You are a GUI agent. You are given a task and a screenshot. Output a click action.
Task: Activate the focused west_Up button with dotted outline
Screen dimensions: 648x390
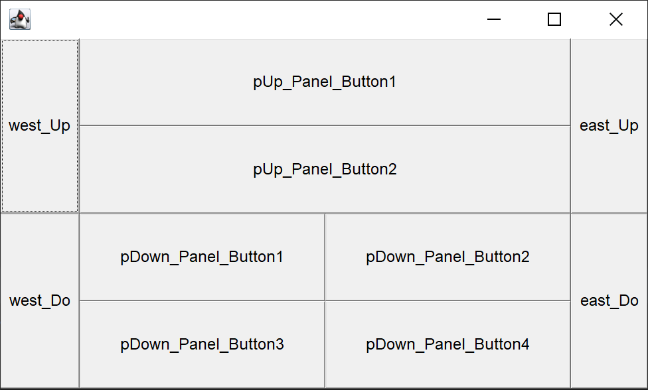point(40,126)
